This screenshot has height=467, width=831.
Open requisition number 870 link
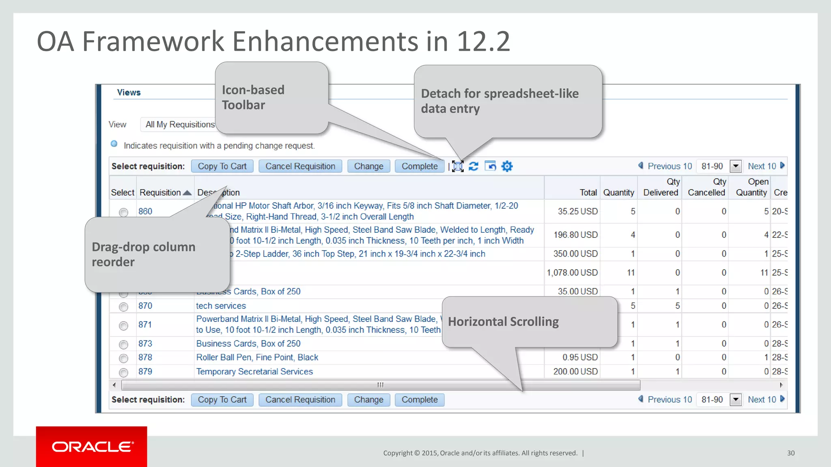click(x=145, y=306)
